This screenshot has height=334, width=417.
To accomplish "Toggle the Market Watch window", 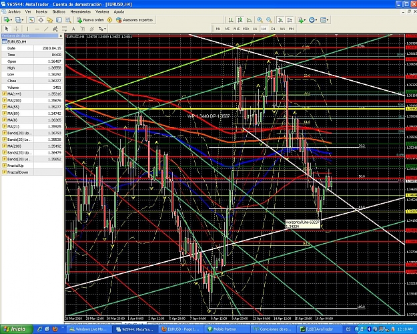I will point(31,20).
